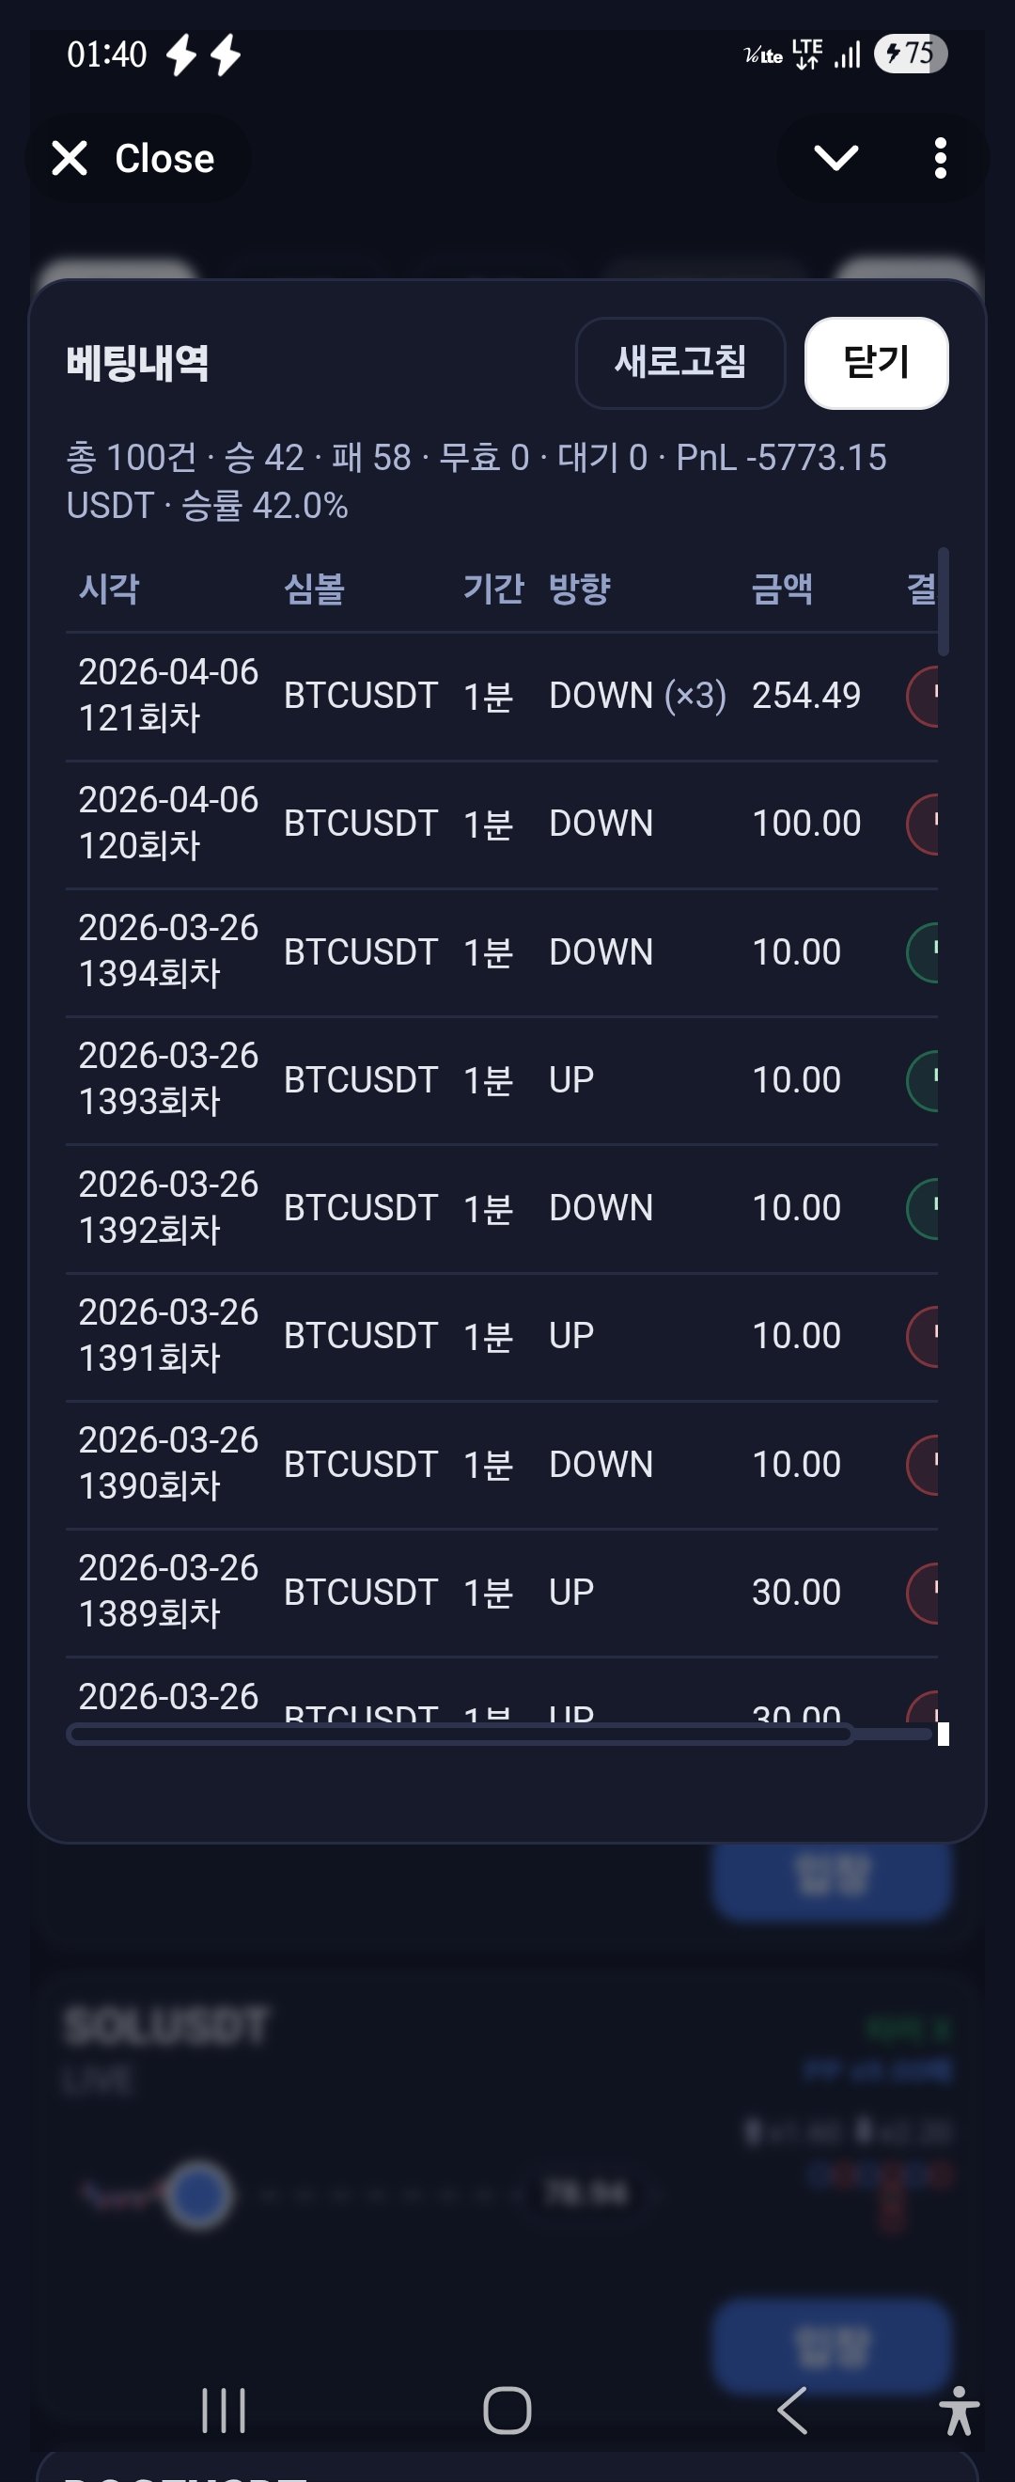
Task: Click the vertical scrollbar beside the table
Action: tap(944, 603)
